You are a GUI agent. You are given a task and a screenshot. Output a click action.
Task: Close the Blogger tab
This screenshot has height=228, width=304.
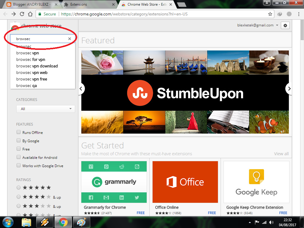click(56, 4)
